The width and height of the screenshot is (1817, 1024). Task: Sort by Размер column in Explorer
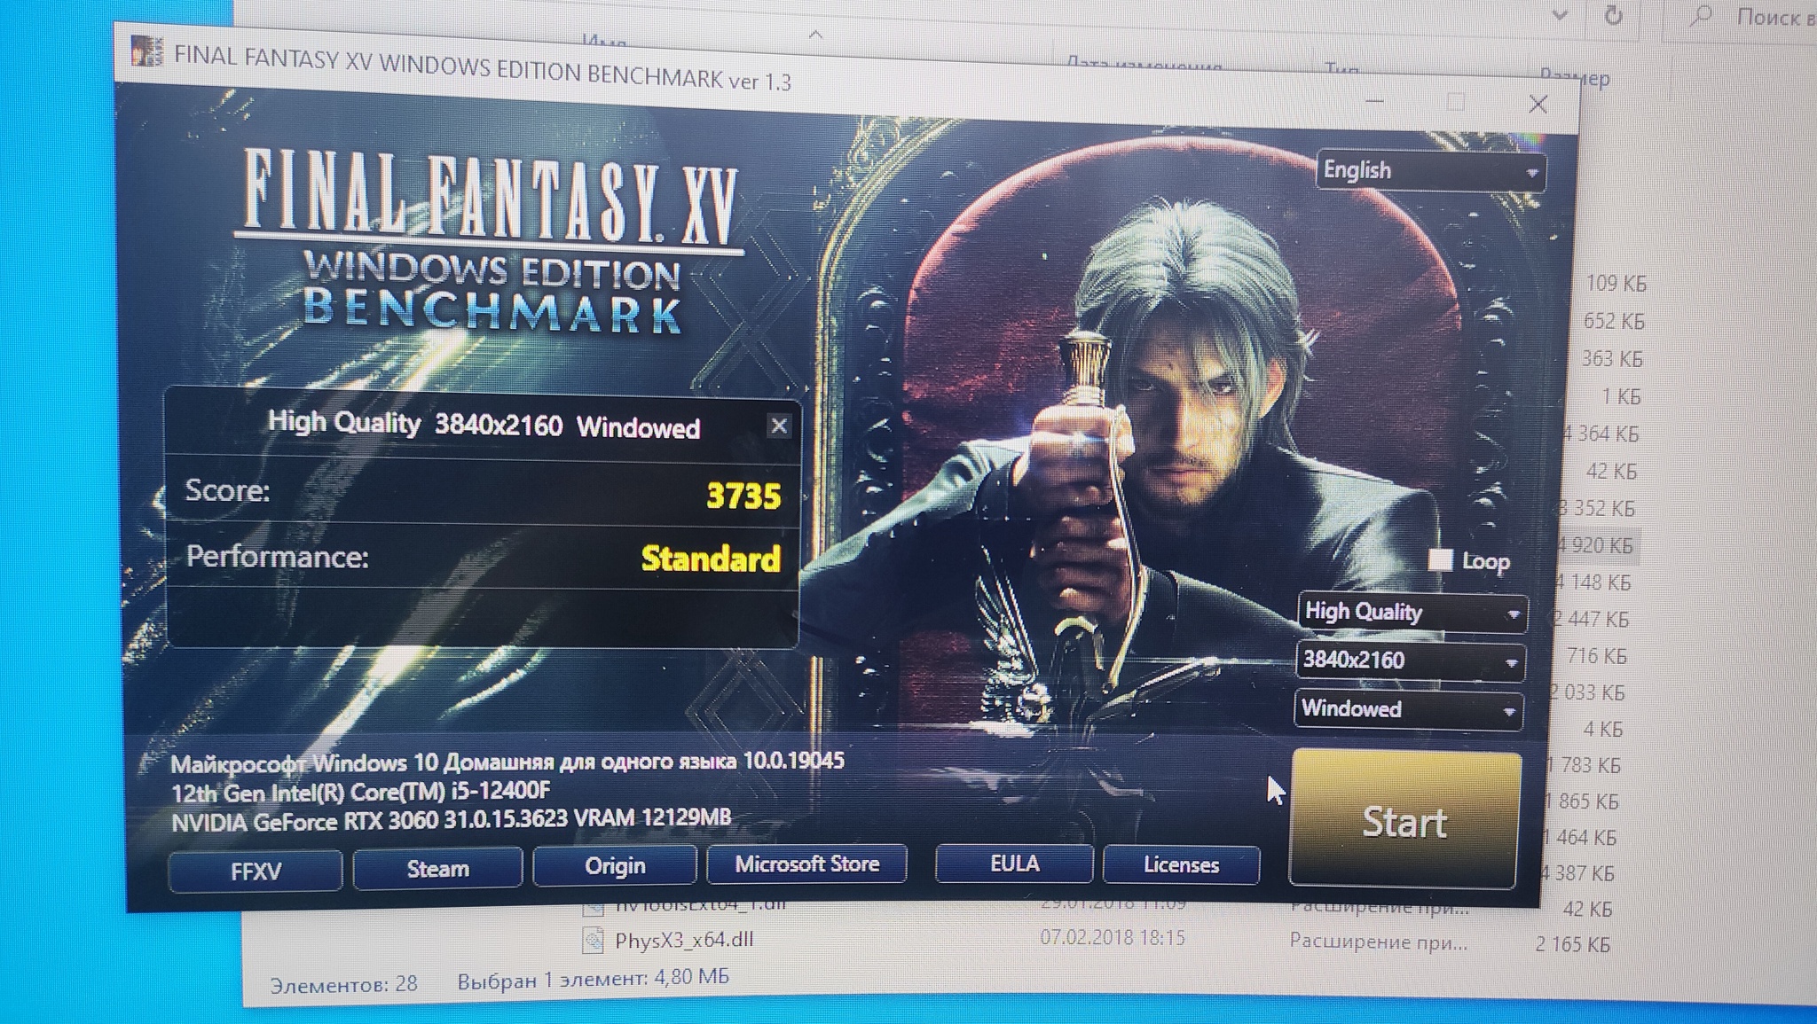coord(1576,77)
